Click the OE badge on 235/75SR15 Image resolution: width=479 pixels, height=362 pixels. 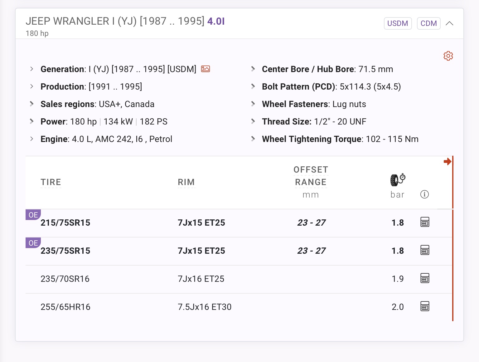coord(33,243)
